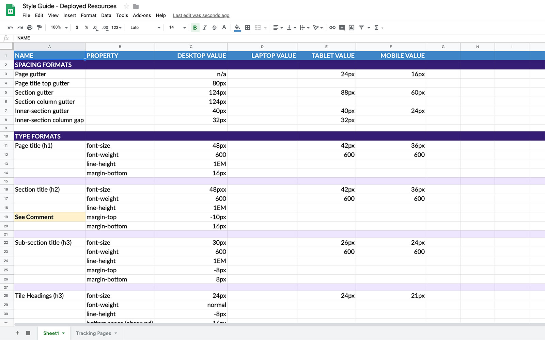Click the Insert link icon

pyautogui.click(x=332, y=28)
